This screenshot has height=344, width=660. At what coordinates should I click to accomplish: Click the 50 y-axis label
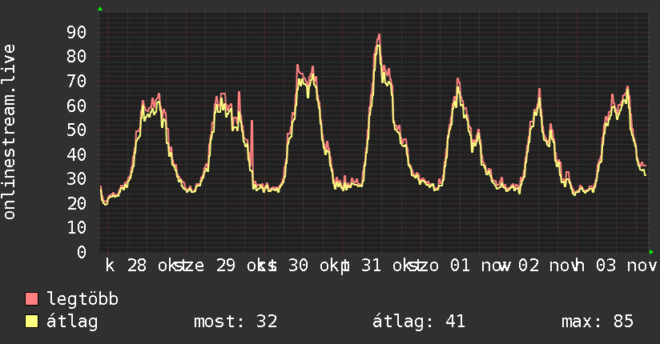(76, 130)
